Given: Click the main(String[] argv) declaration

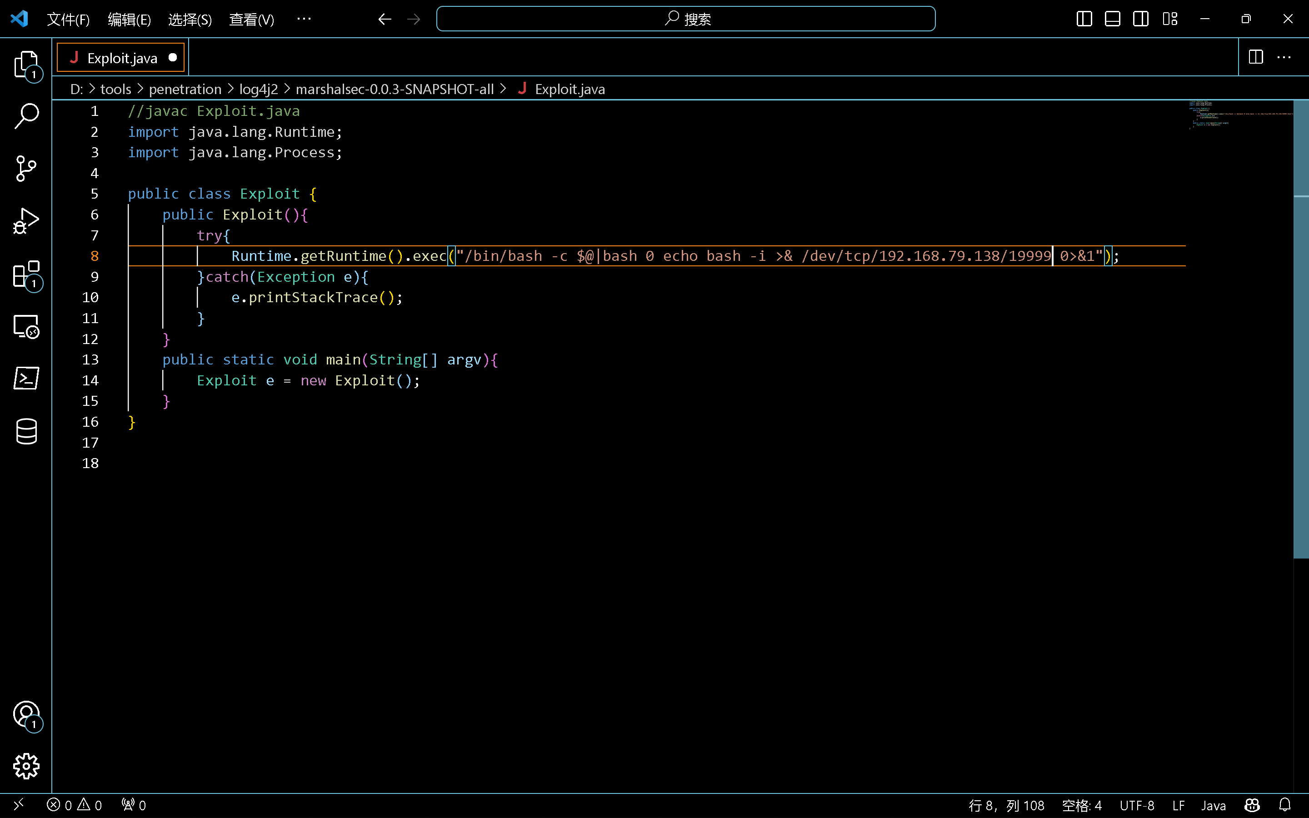Looking at the screenshot, I should pyautogui.click(x=330, y=360).
